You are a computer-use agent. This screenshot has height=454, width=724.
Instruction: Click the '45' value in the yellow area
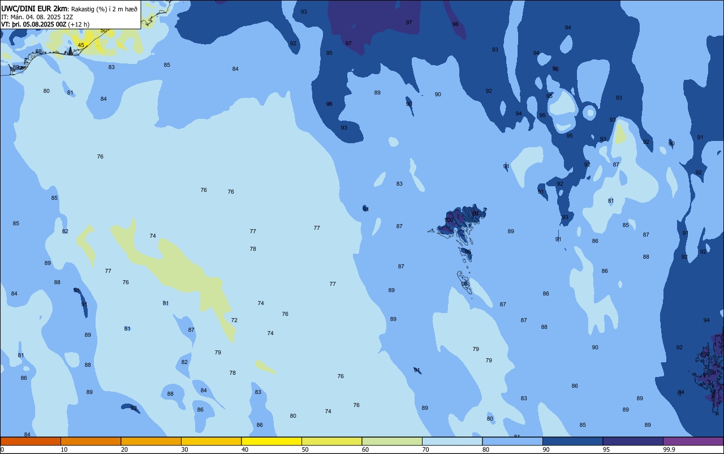pos(81,45)
